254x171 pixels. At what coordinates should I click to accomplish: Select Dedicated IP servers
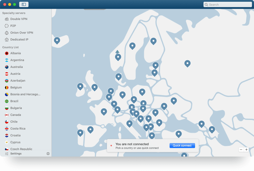[x=26, y=40]
